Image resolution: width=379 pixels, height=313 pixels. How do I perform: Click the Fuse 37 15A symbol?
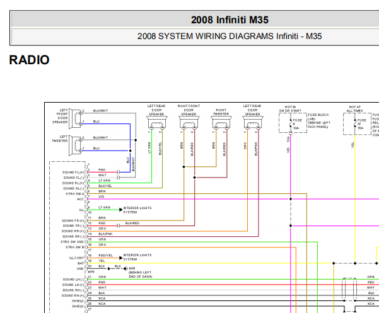(355, 124)
